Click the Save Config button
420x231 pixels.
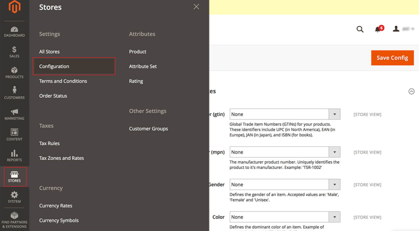392,58
